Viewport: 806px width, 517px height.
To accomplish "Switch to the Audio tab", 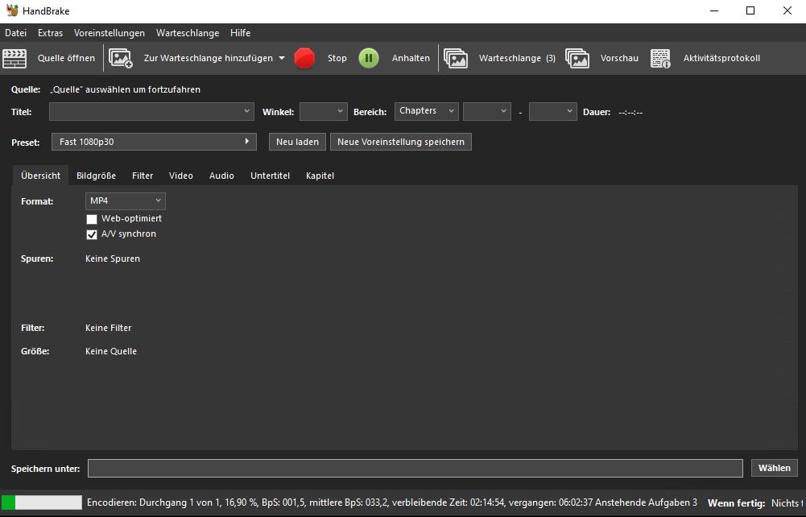I will click(x=221, y=176).
